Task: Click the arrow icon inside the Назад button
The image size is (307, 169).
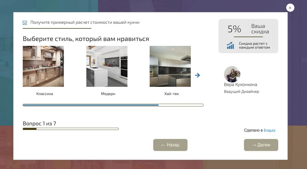Action: click(x=164, y=145)
